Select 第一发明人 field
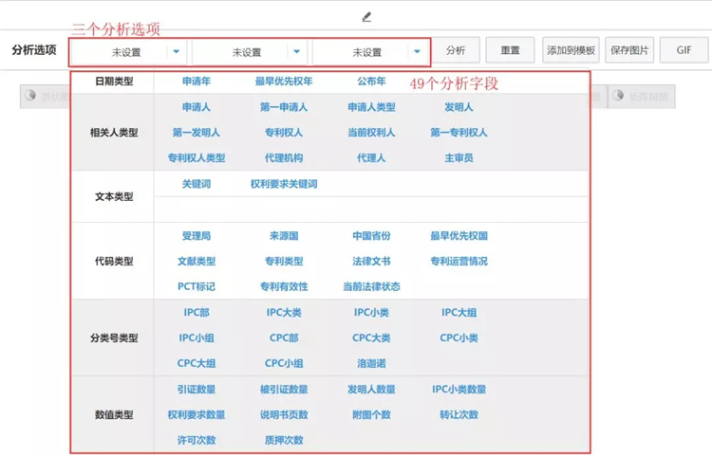This screenshot has width=712, height=456. (197, 133)
